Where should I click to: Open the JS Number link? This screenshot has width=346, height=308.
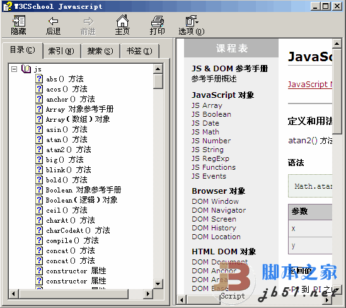pos(211,141)
